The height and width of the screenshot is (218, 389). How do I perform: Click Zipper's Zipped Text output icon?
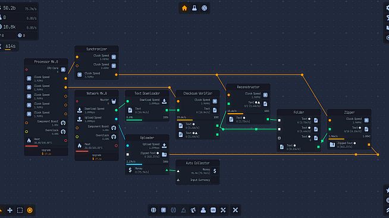tap(332, 145)
